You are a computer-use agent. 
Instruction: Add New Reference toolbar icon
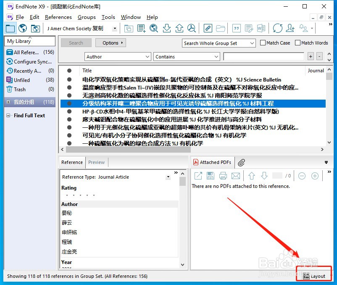tap(142, 28)
